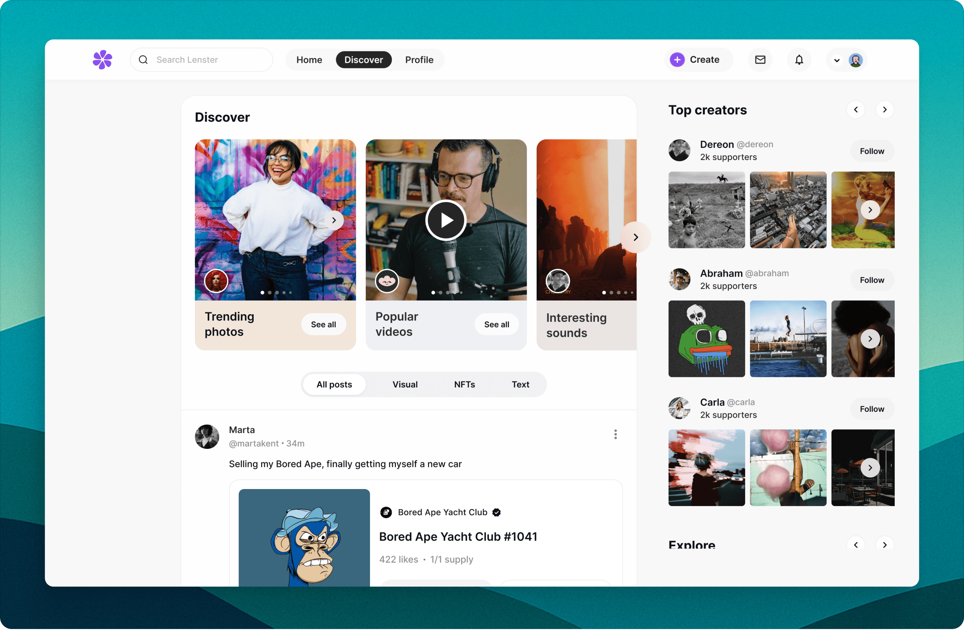This screenshot has height=630, width=964.
Task: Open the Home tab
Action: (309, 60)
